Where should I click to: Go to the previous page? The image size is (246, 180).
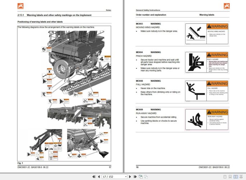coord(99,177)
